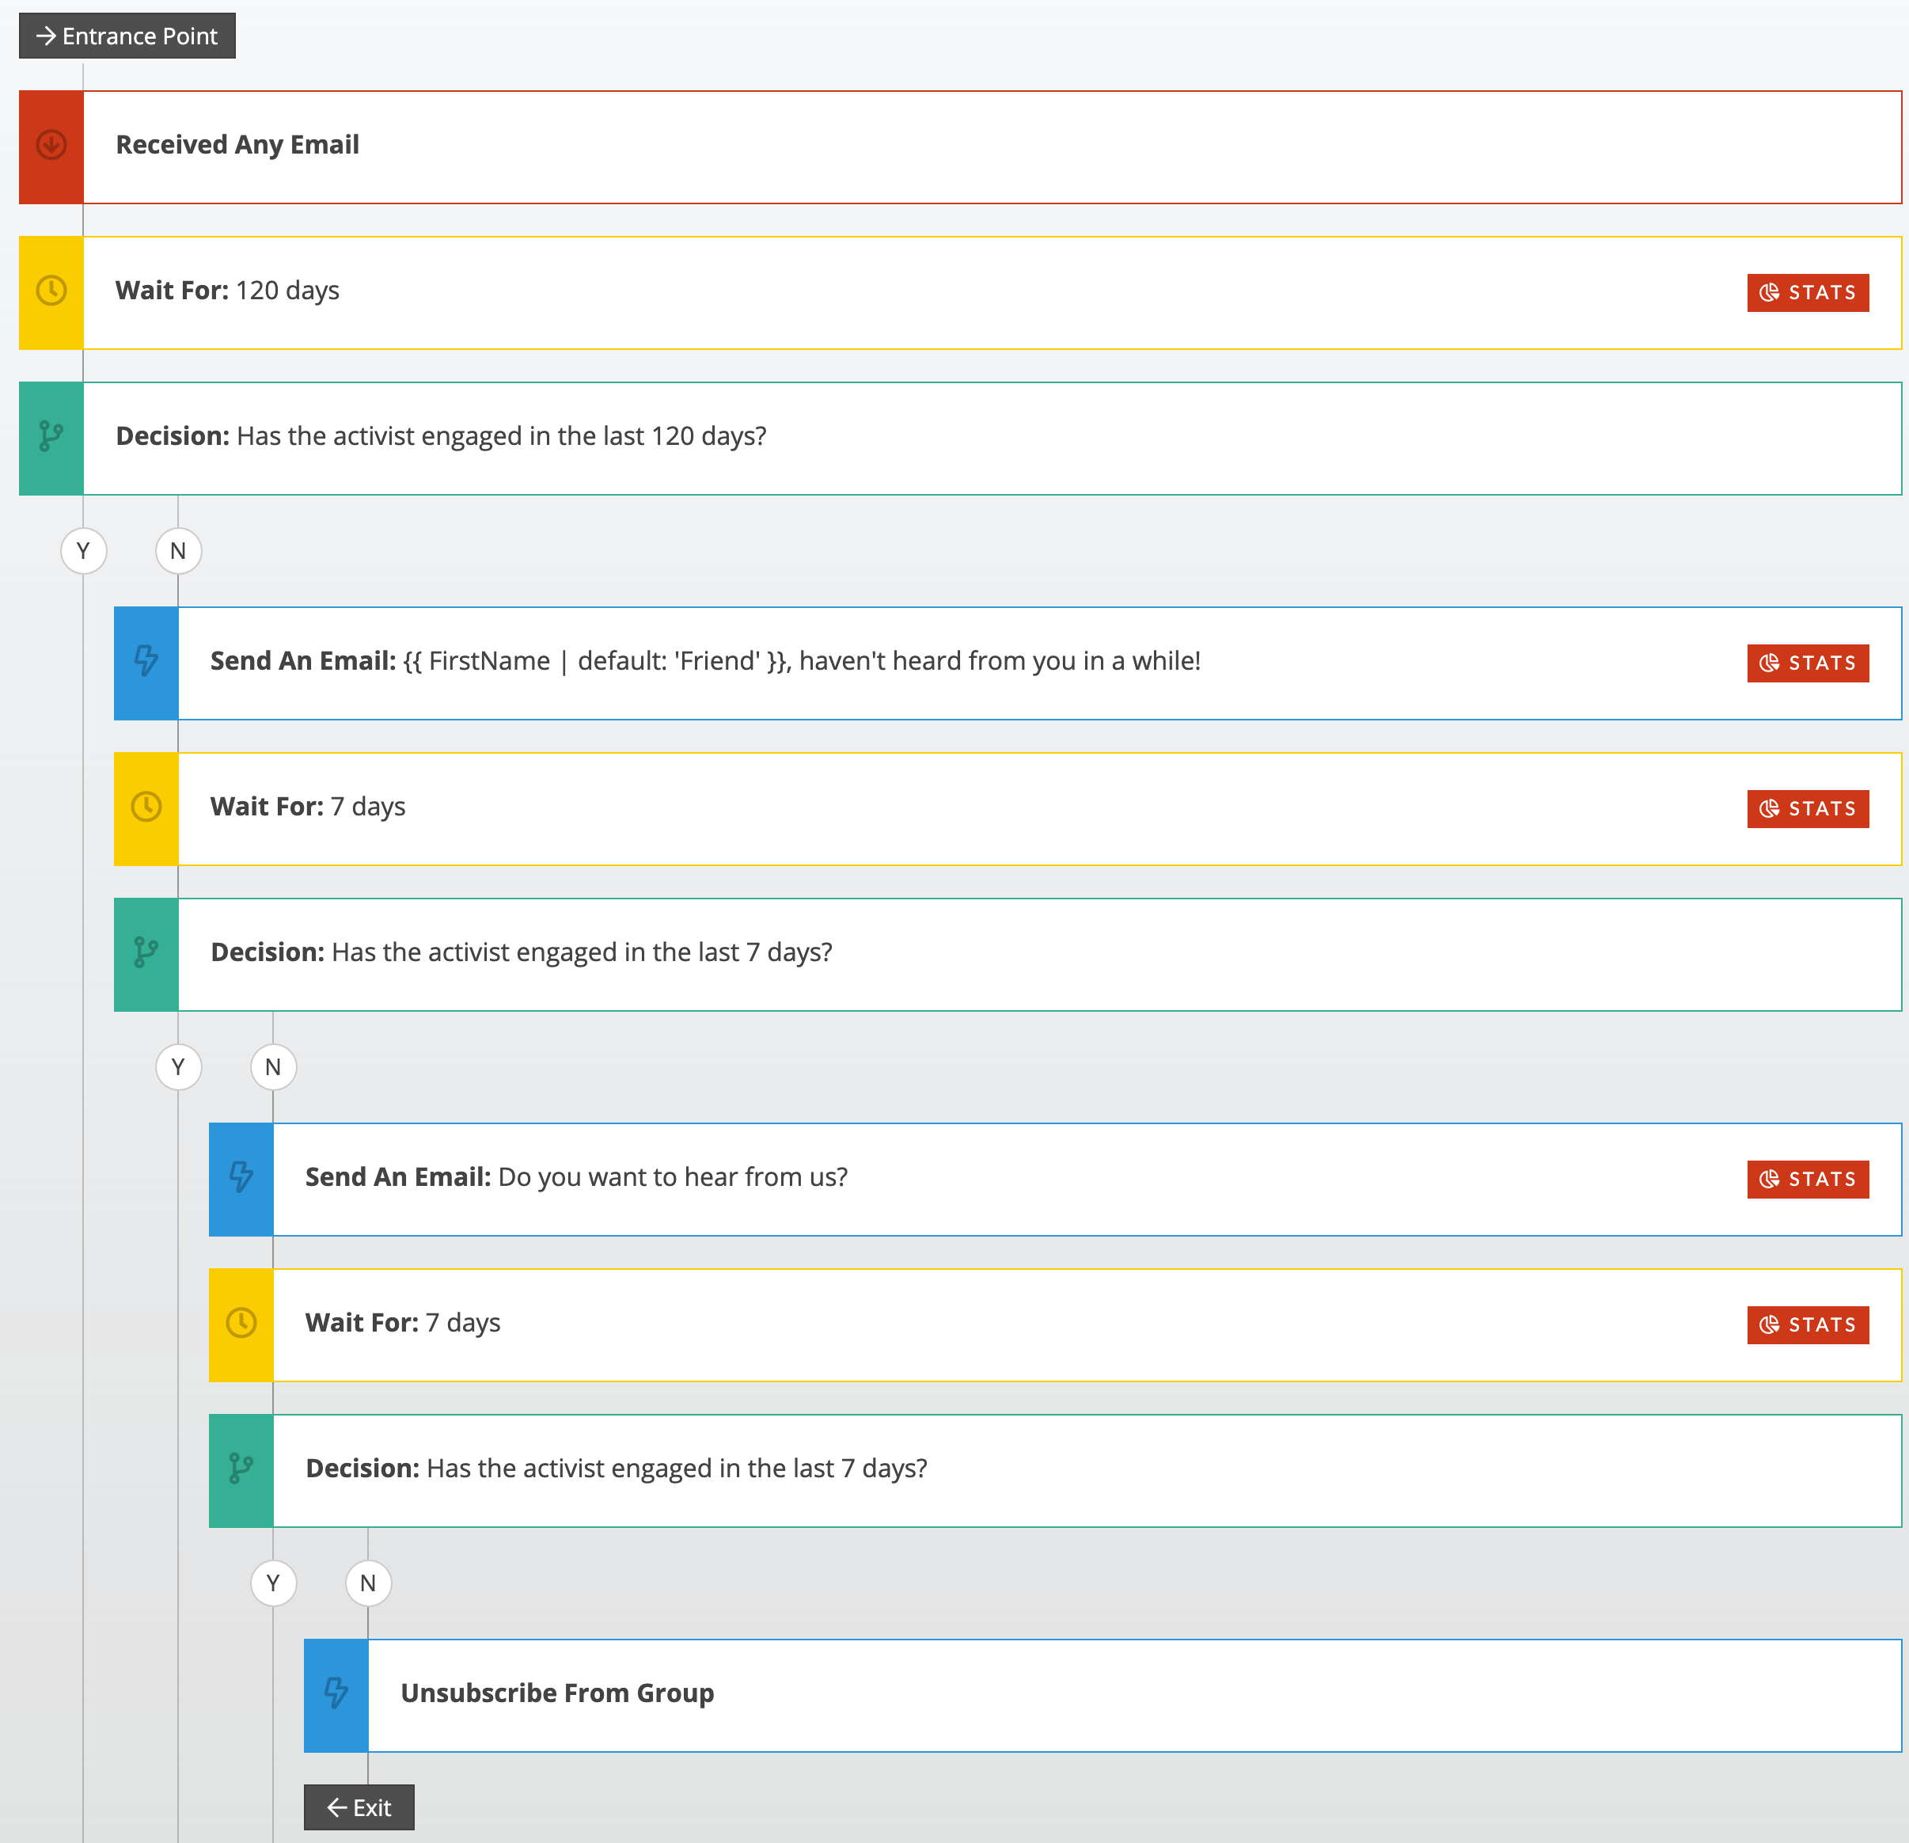Open STATS for the first 7 days wait
This screenshot has width=1909, height=1843.
[1808, 808]
